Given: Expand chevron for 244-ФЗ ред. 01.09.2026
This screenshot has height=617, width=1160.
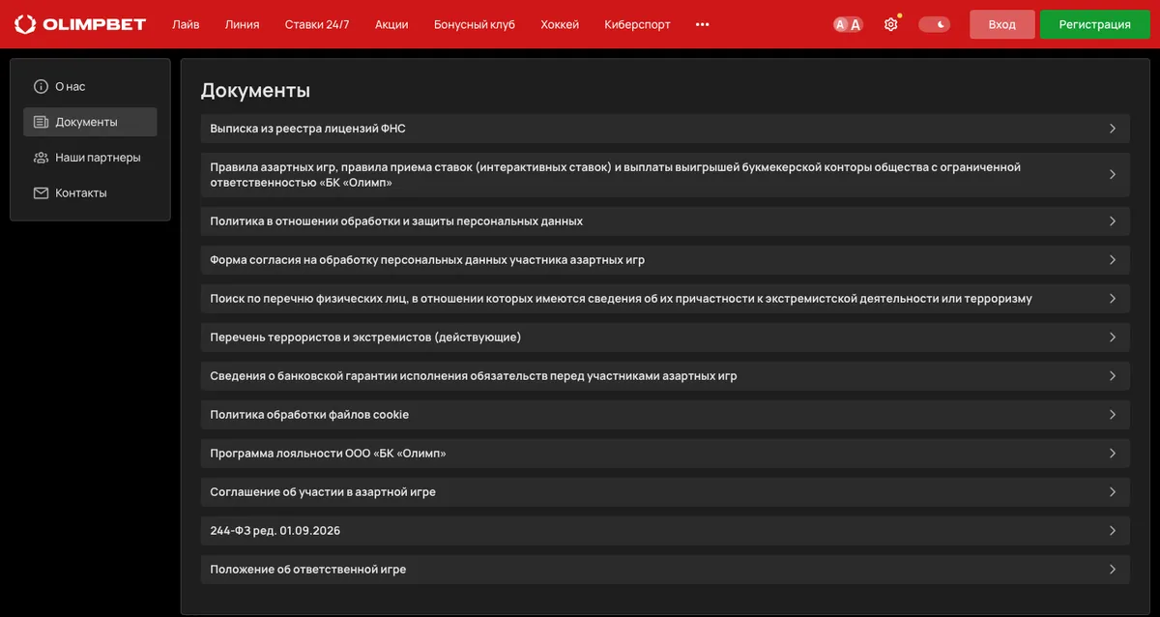Looking at the screenshot, I should pos(1113,531).
